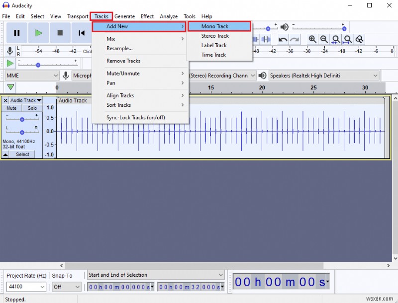Zoom in using magnifier plus icon
The width and height of the screenshot is (398, 303).
[312, 39]
